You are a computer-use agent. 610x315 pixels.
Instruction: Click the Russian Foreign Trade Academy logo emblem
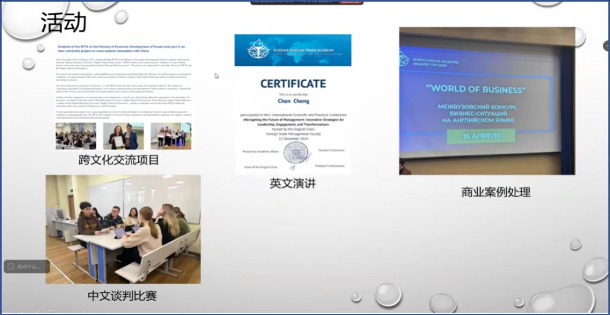[259, 49]
